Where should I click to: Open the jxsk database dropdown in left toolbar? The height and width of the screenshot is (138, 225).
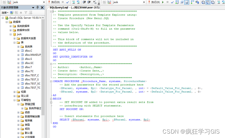tap(44, 2)
